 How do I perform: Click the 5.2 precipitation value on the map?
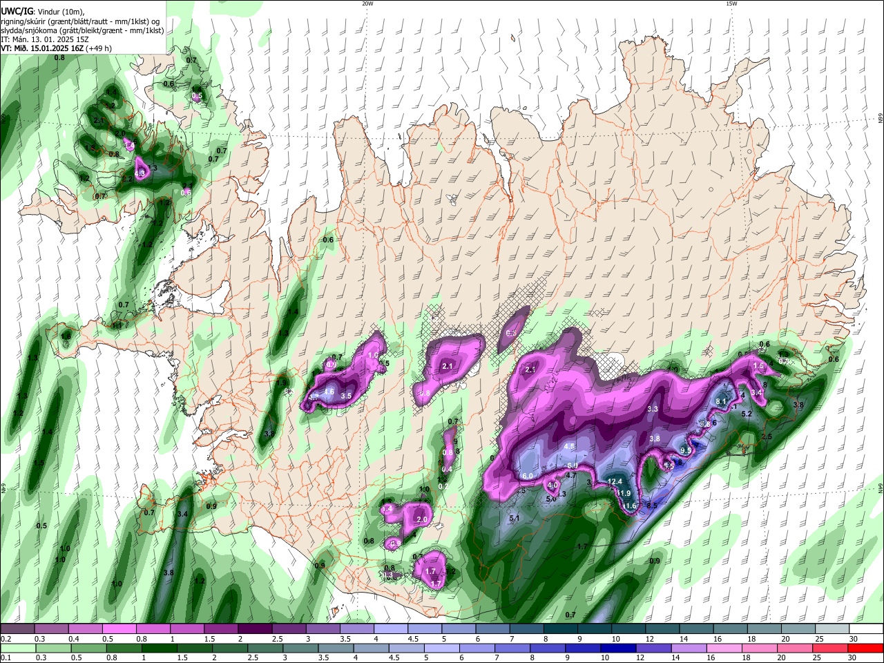(746, 414)
